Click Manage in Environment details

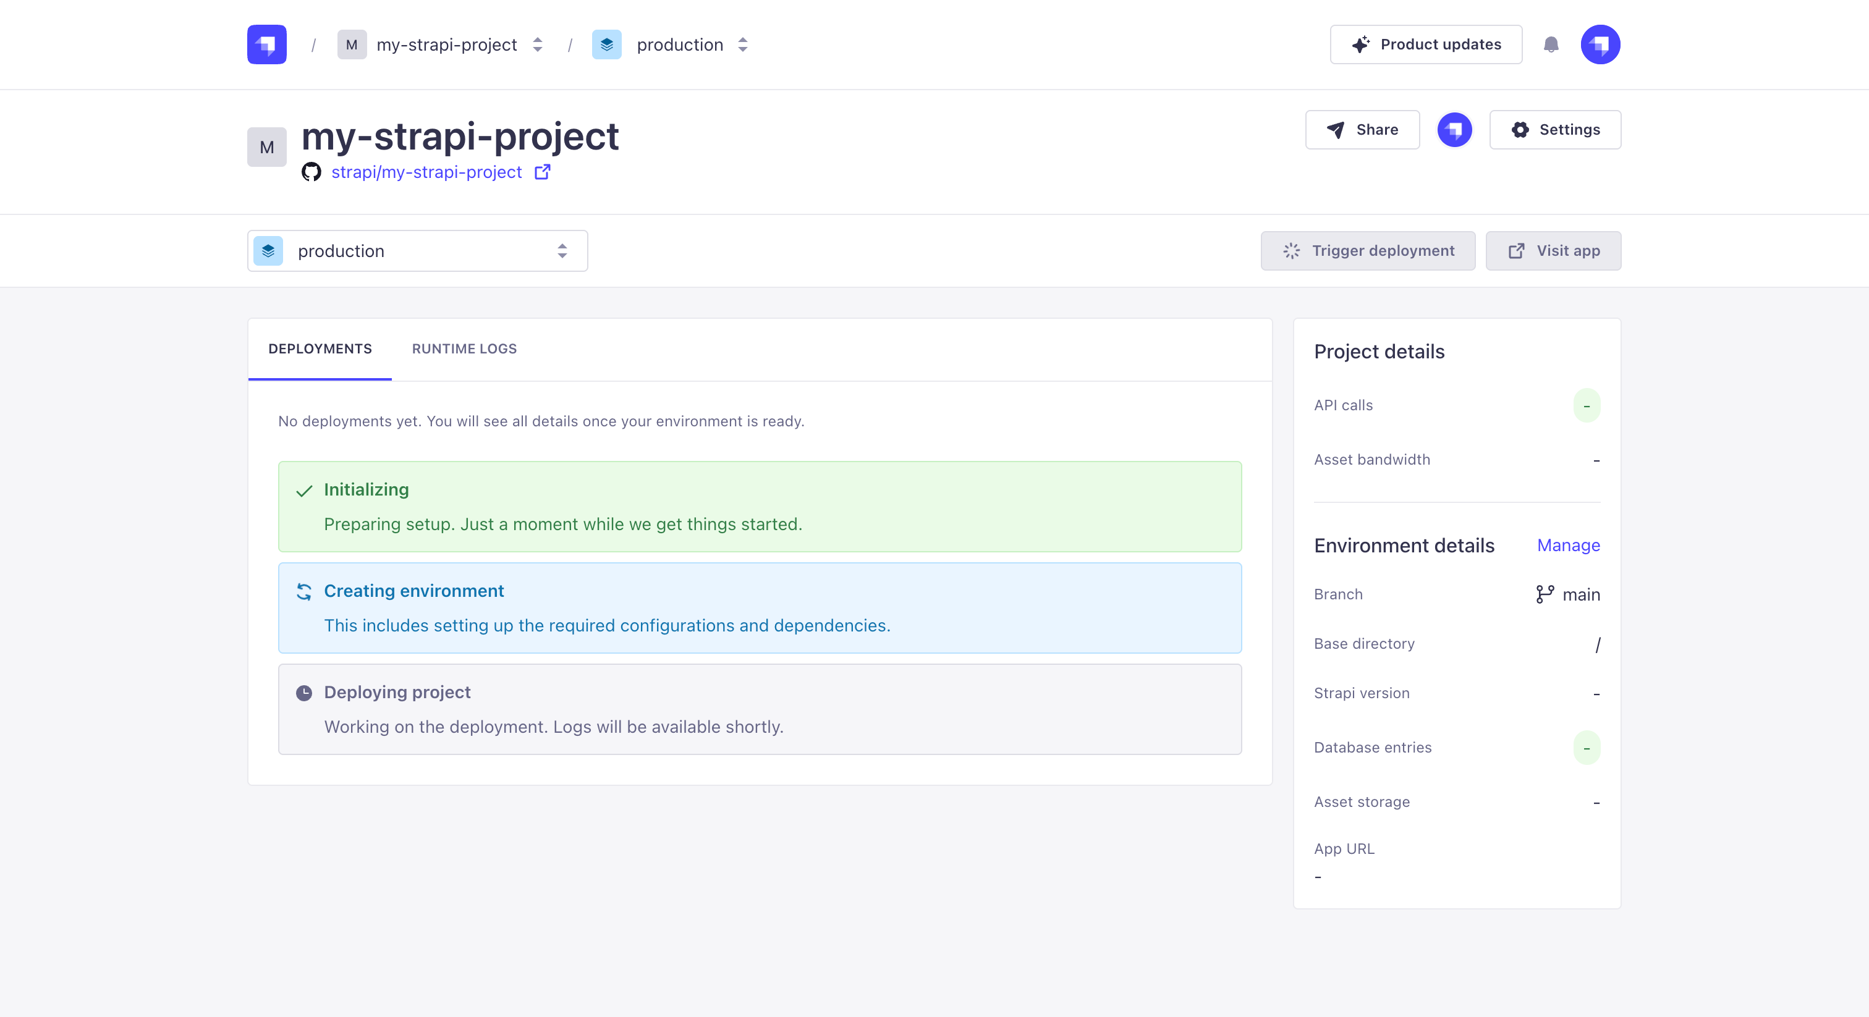pyautogui.click(x=1568, y=545)
